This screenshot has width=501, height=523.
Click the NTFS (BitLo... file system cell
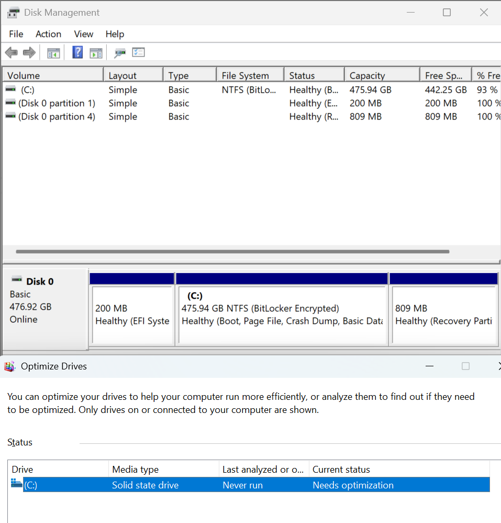(249, 90)
